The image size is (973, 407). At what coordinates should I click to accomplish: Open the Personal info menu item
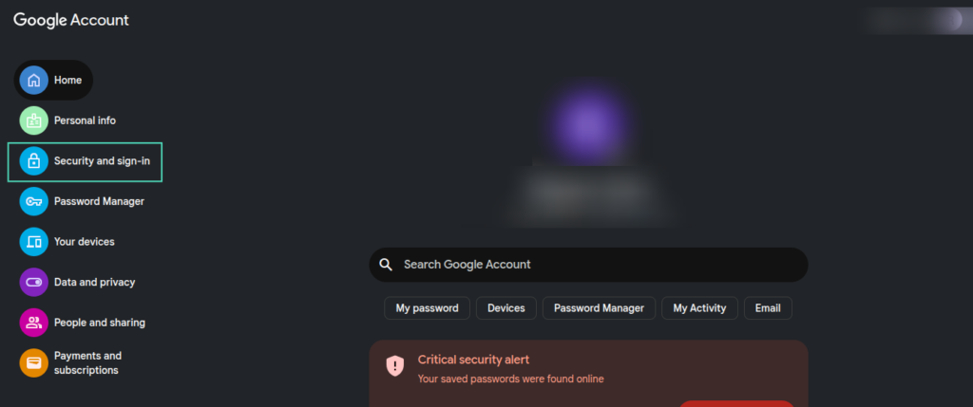point(85,120)
